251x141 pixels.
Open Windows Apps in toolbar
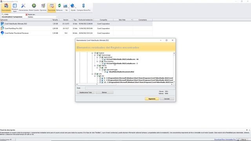15,7
